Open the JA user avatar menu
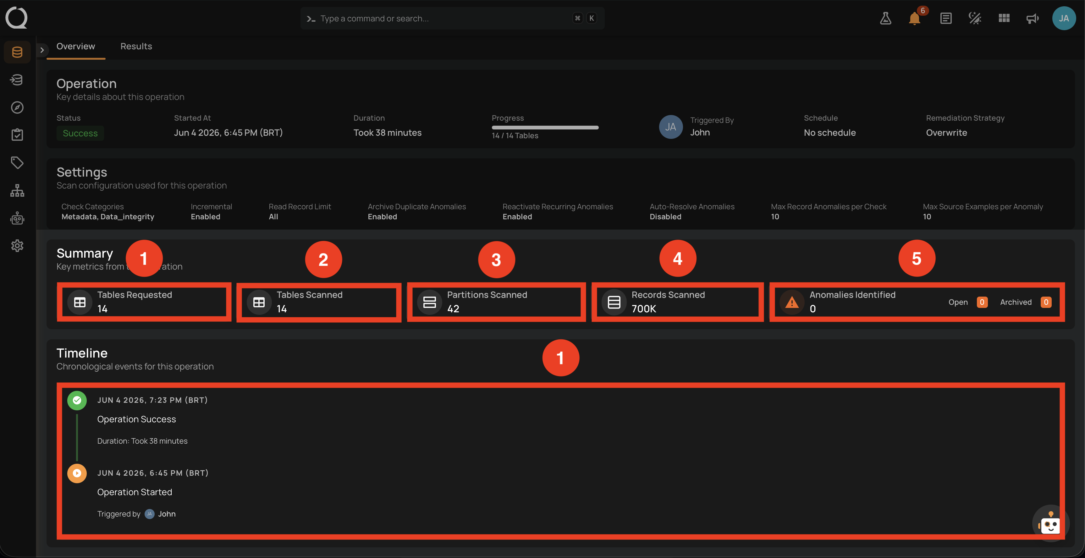The image size is (1085, 558). pos(1064,18)
